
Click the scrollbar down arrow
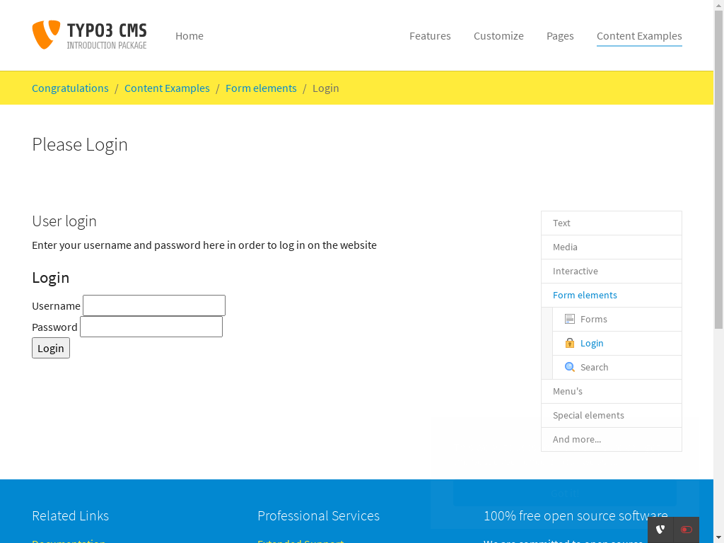718,538
